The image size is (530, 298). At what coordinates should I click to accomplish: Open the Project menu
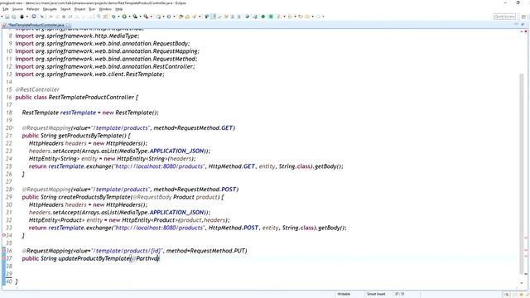click(79, 9)
